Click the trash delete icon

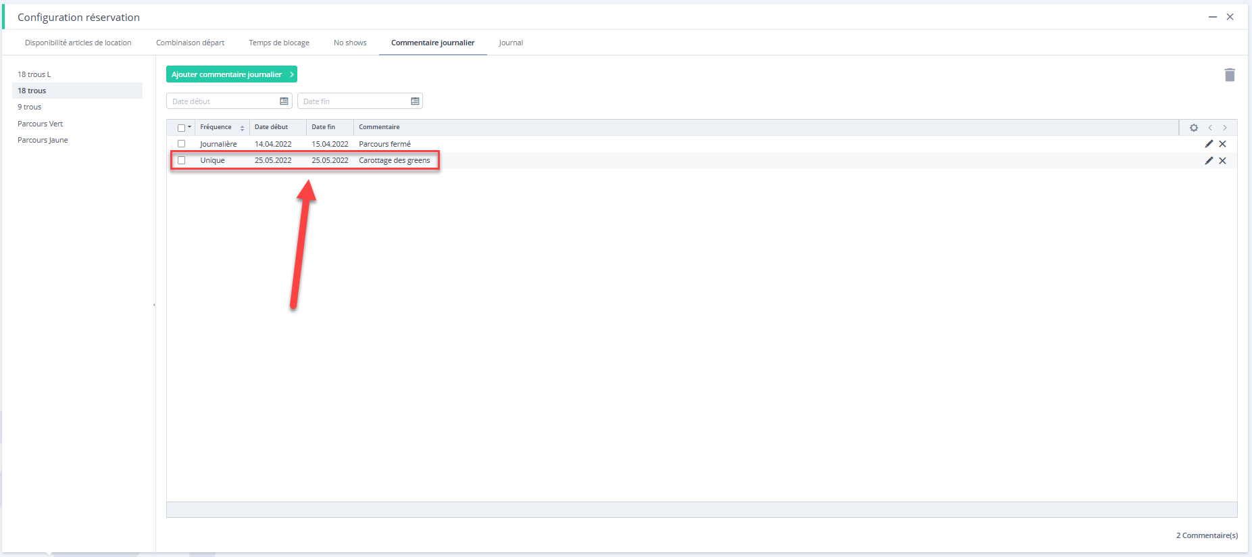[1230, 75]
